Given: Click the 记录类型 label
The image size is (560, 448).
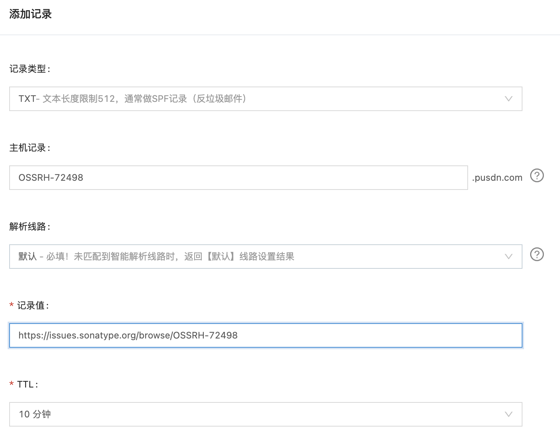Looking at the screenshot, I should (x=29, y=69).
